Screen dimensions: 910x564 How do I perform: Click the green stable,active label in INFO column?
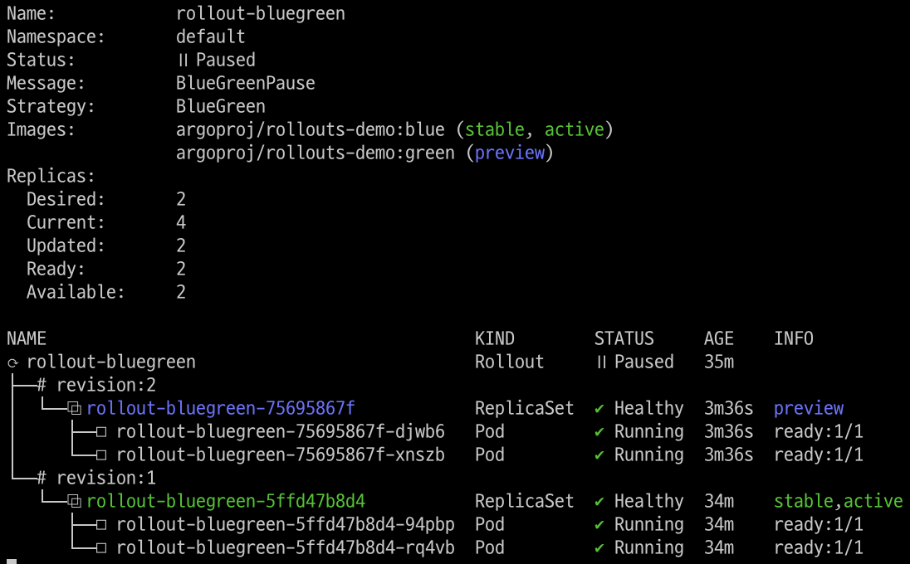coord(838,501)
